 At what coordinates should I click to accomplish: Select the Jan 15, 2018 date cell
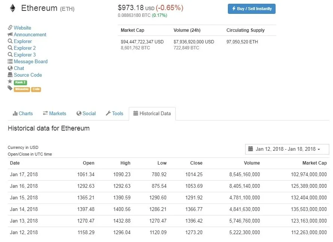[x=24, y=198]
